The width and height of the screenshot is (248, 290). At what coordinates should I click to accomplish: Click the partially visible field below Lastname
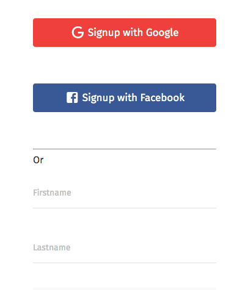point(125,289)
